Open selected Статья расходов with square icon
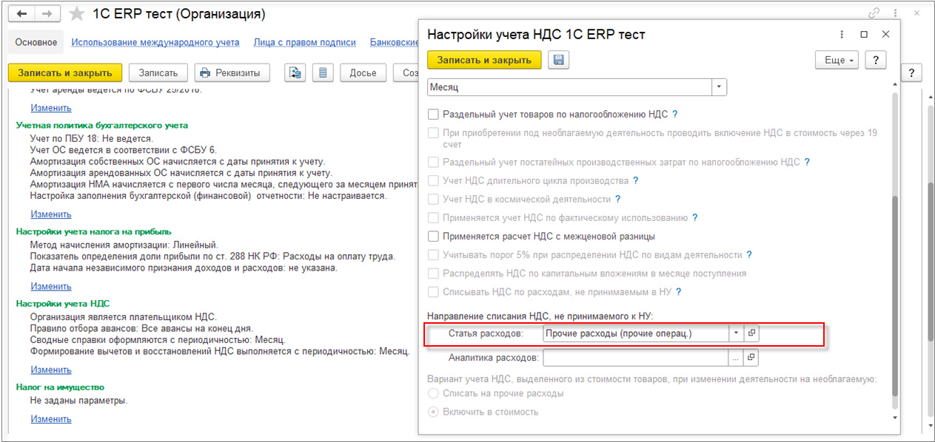 (751, 333)
